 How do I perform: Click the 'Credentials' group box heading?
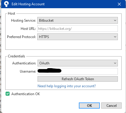(17, 56)
